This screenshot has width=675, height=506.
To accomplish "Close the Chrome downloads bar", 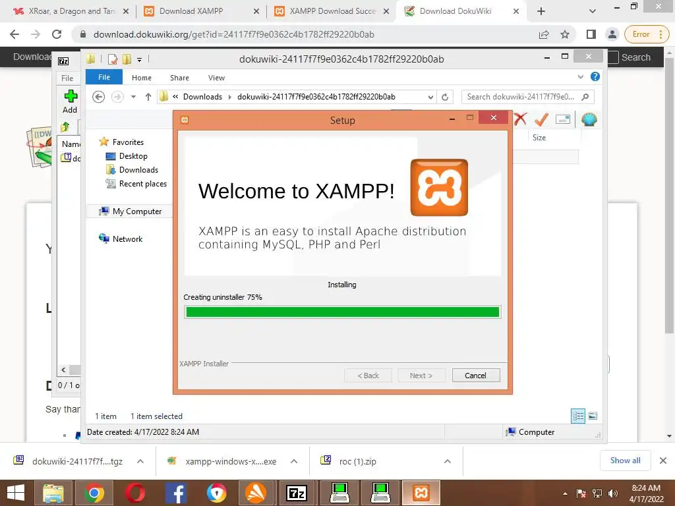I will [663, 461].
